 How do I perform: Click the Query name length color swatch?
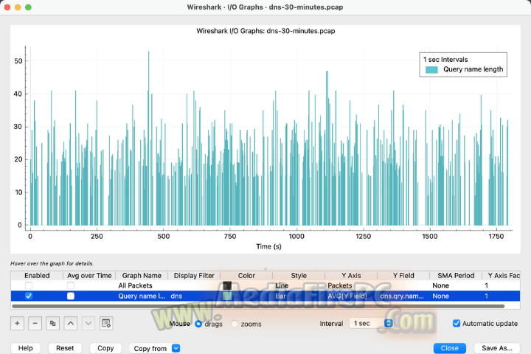point(227,296)
